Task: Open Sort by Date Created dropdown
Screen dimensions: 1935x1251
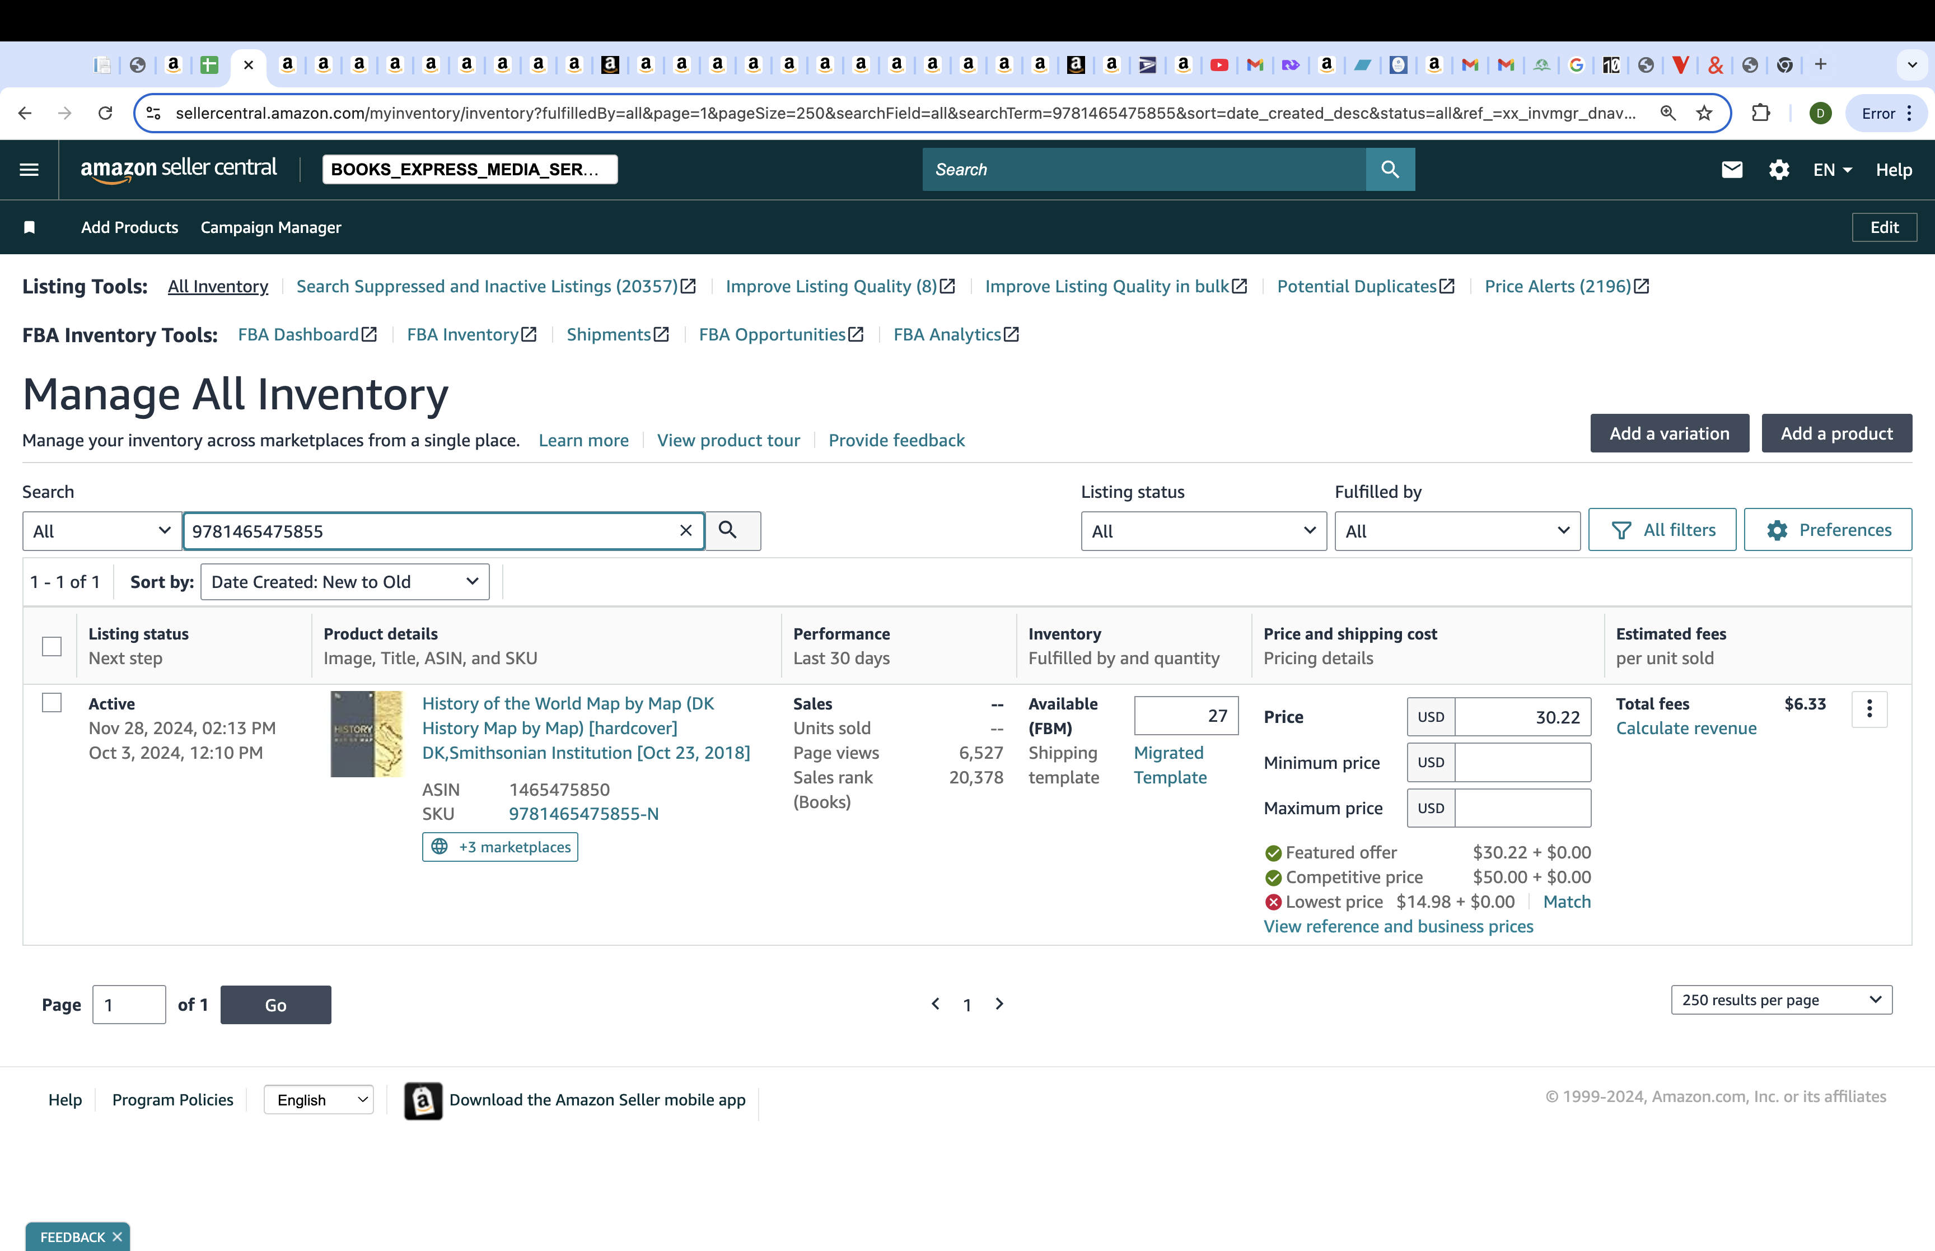Action: click(x=345, y=582)
